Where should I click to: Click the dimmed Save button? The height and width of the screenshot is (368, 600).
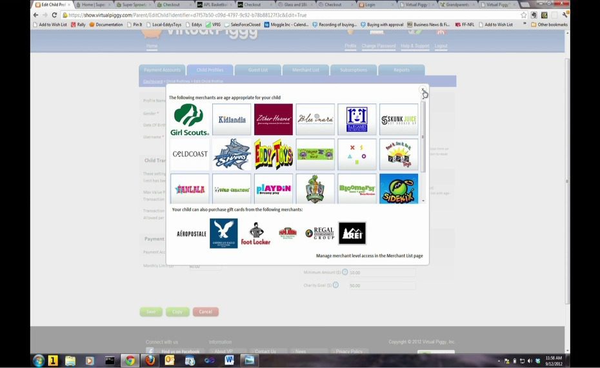pyautogui.click(x=151, y=312)
